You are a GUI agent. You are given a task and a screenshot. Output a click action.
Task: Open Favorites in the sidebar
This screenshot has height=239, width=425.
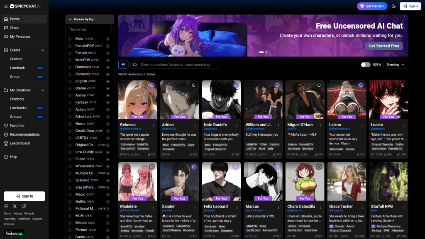24,126
